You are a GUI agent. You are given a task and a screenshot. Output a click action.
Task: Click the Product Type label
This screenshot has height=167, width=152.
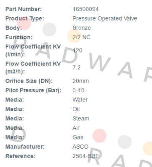pyautogui.click(x=25, y=19)
